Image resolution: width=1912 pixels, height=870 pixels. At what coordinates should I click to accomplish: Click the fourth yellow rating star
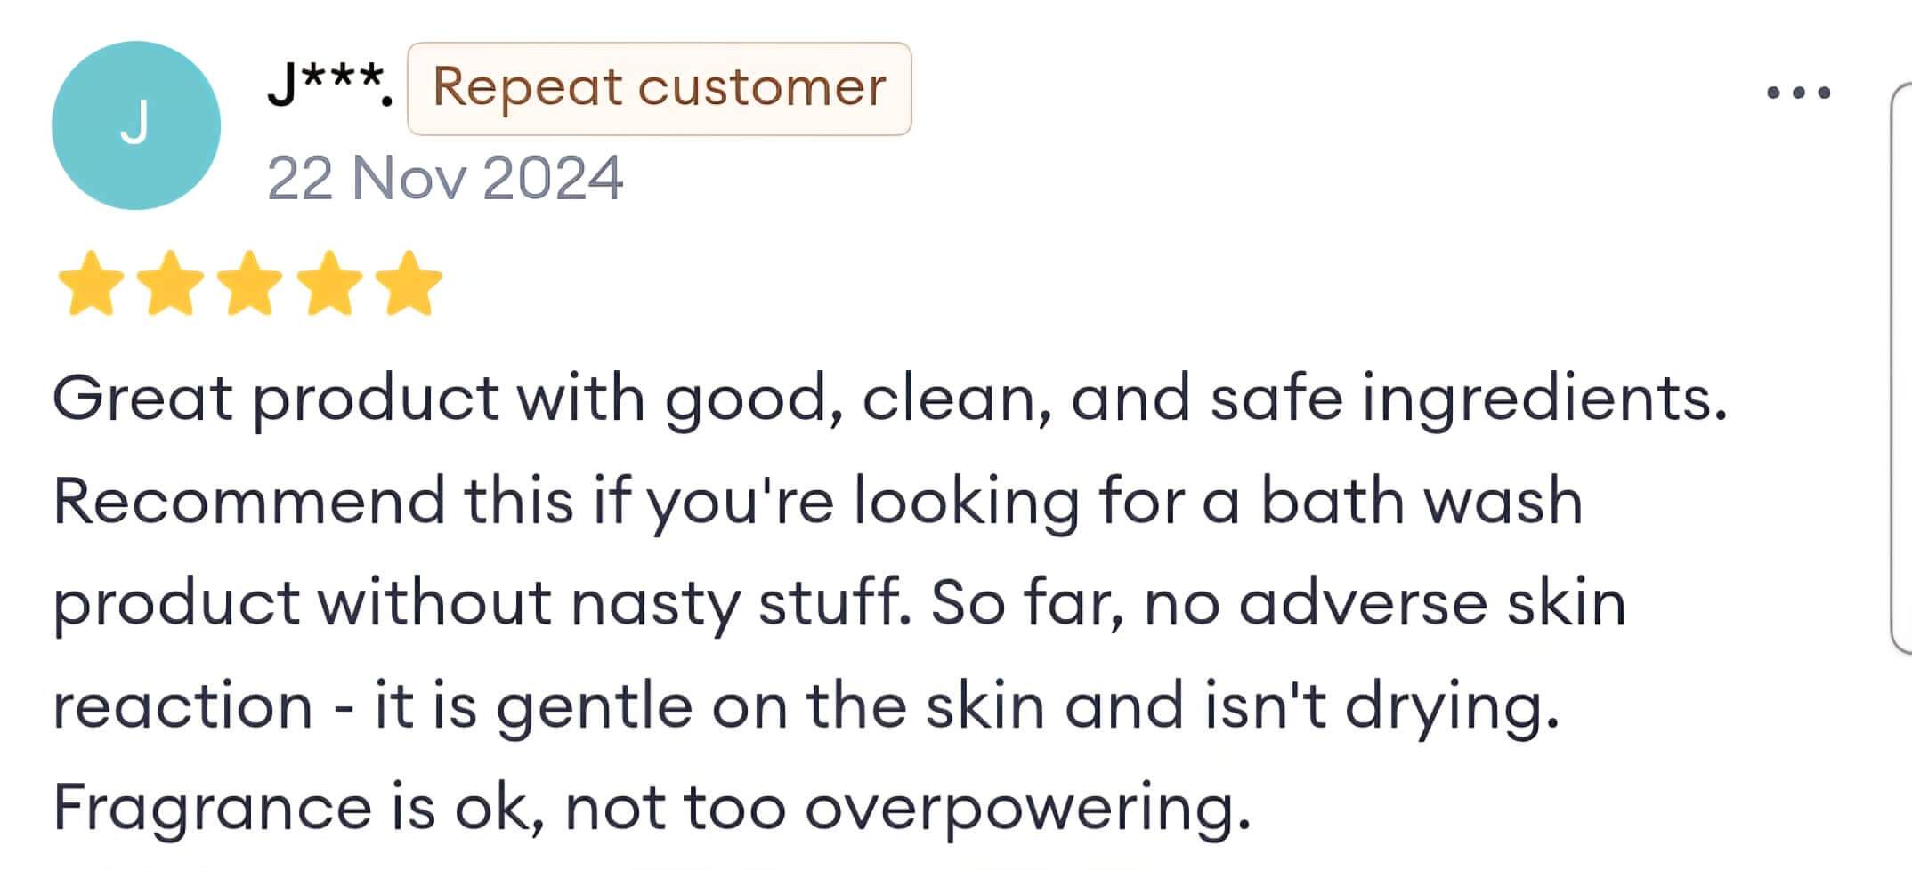329,283
